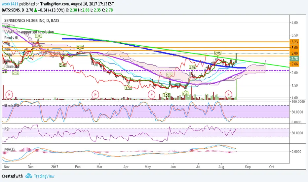Viewport: 308px width, 182px height.
Task: Click the MACD pane label
Action: click(10, 149)
